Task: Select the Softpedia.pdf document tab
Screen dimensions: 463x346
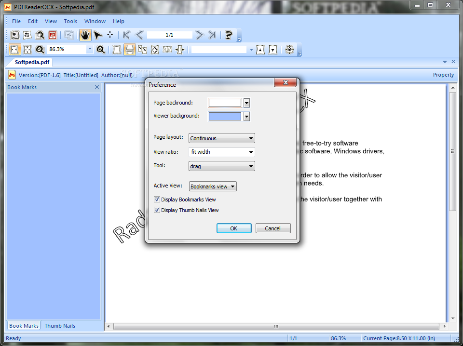Action: 32,62
